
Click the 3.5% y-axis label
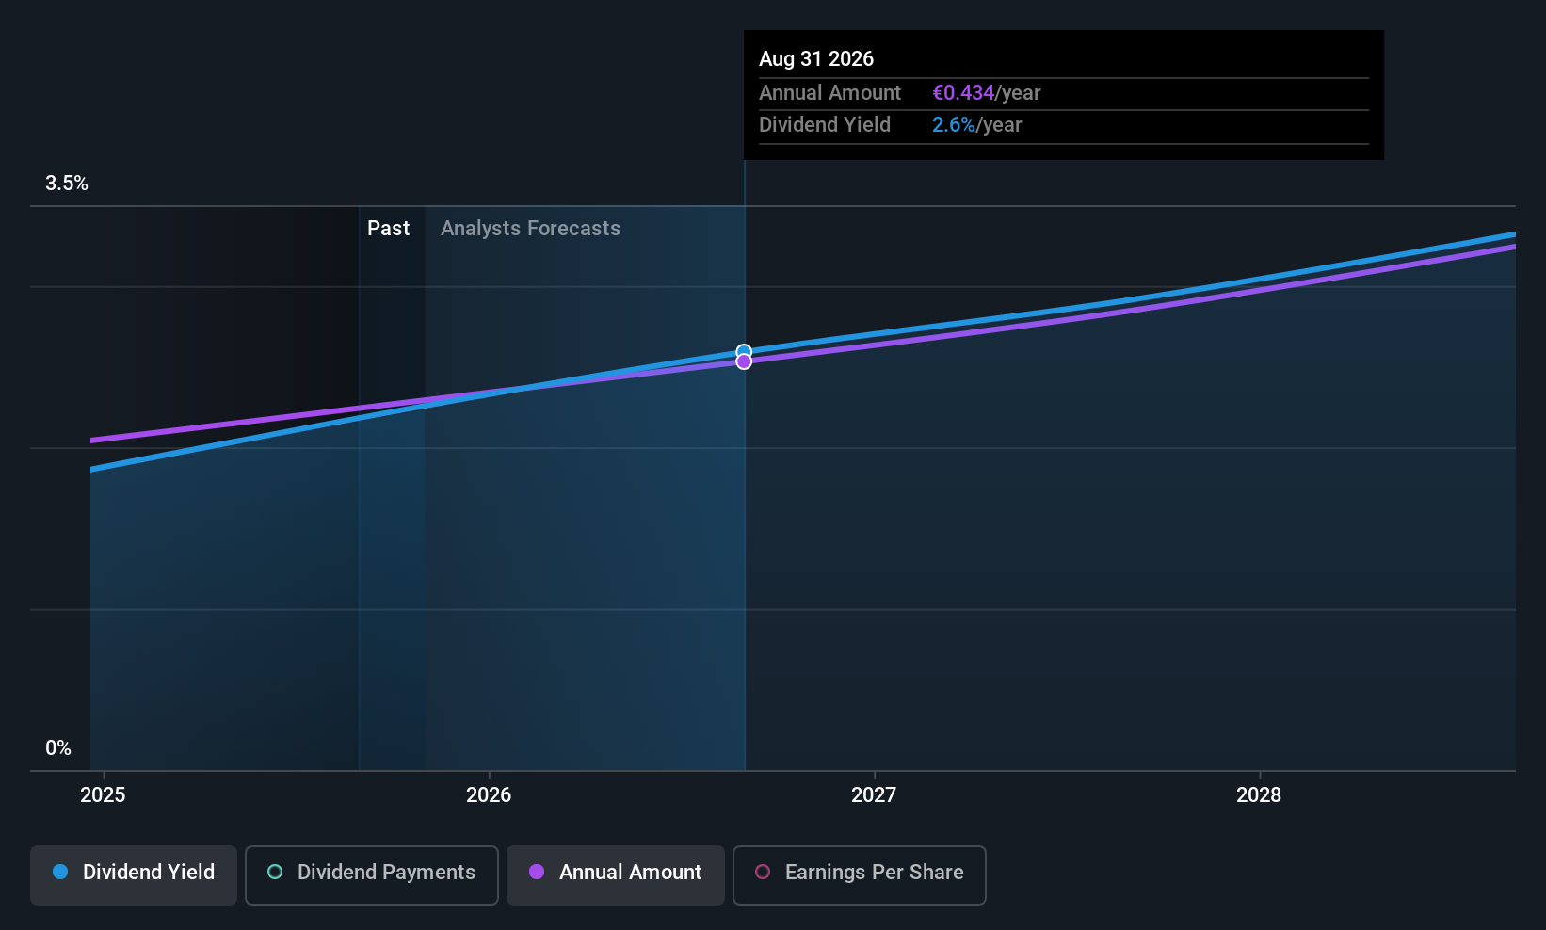tap(67, 184)
